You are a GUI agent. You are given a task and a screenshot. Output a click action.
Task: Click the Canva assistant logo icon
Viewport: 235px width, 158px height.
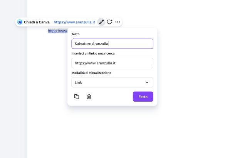pyautogui.click(x=20, y=22)
